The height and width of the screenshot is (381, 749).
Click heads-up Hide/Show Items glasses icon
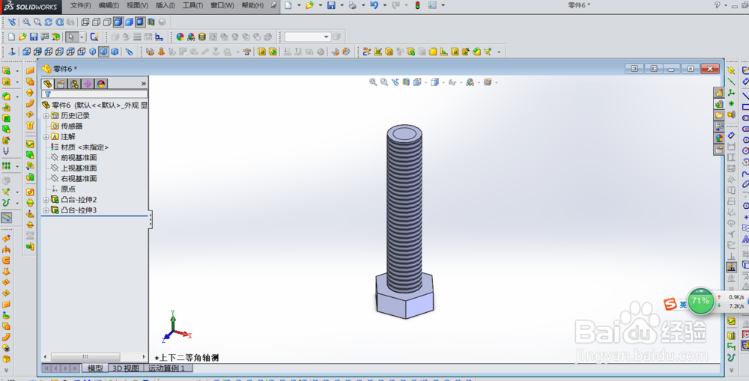point(452,82)
